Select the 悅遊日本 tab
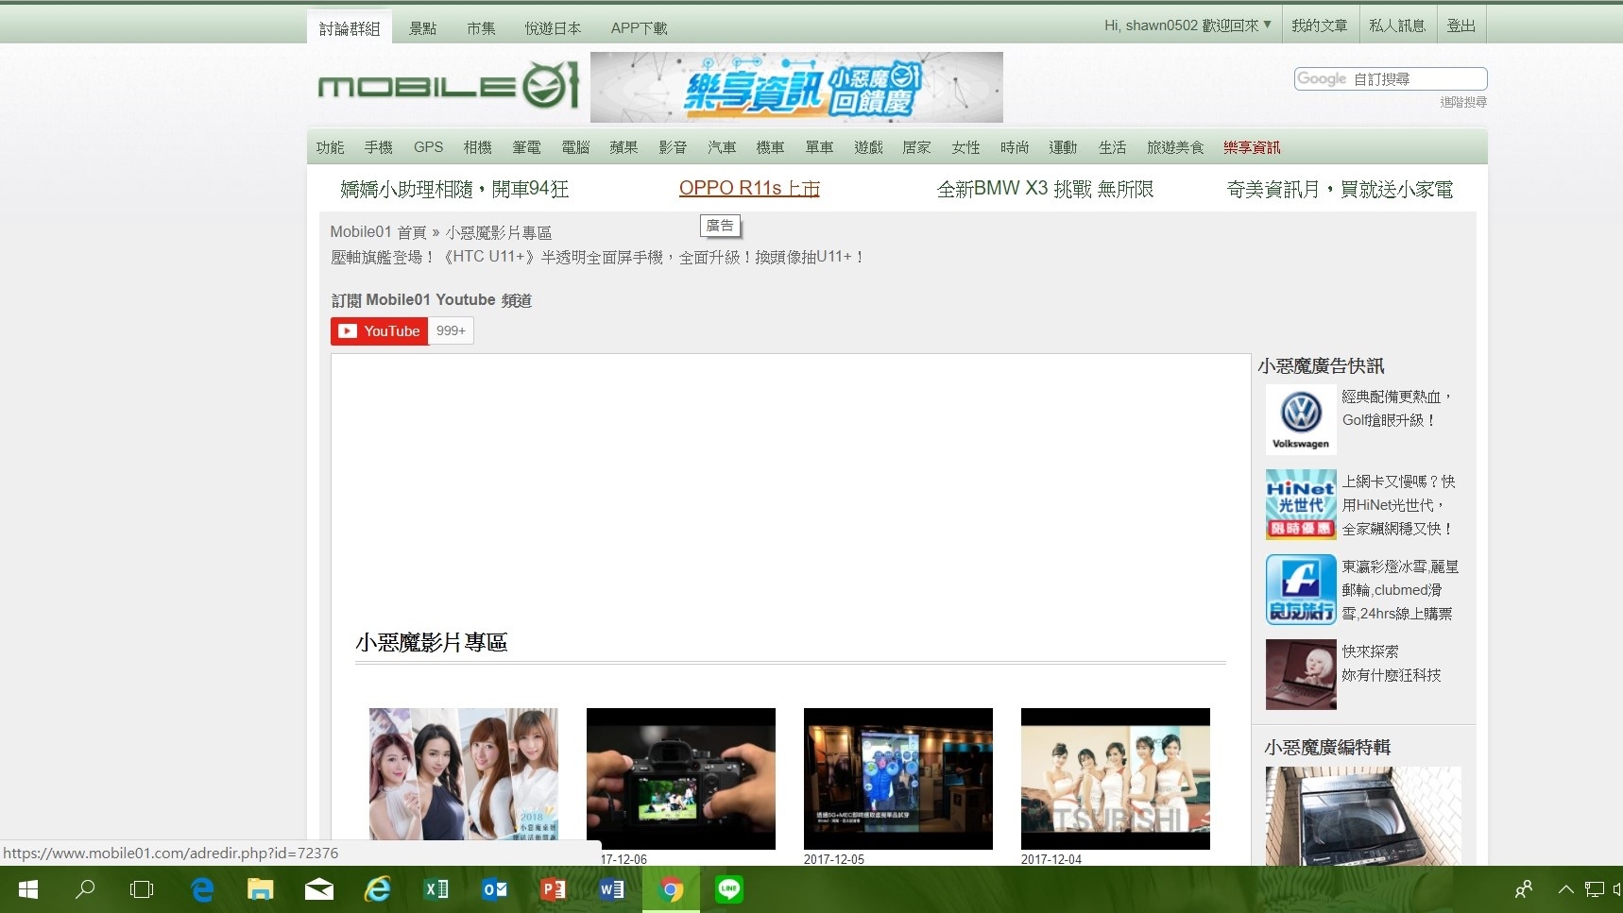 click(553, 28)
